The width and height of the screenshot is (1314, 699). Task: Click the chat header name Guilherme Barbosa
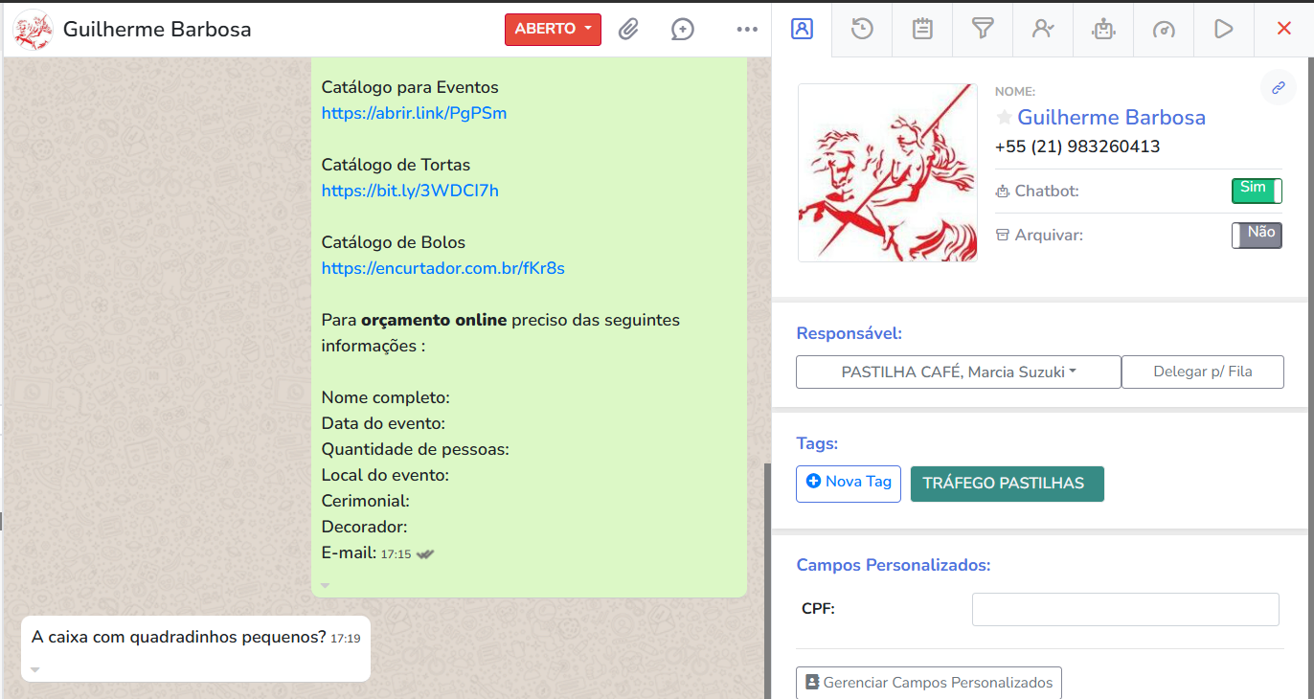(157, 29)
